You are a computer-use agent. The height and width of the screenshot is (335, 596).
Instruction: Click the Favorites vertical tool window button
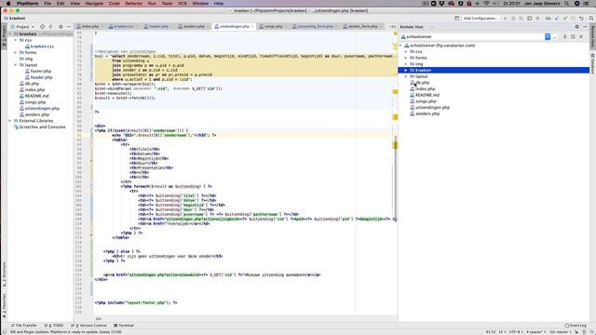coord(4,306)
